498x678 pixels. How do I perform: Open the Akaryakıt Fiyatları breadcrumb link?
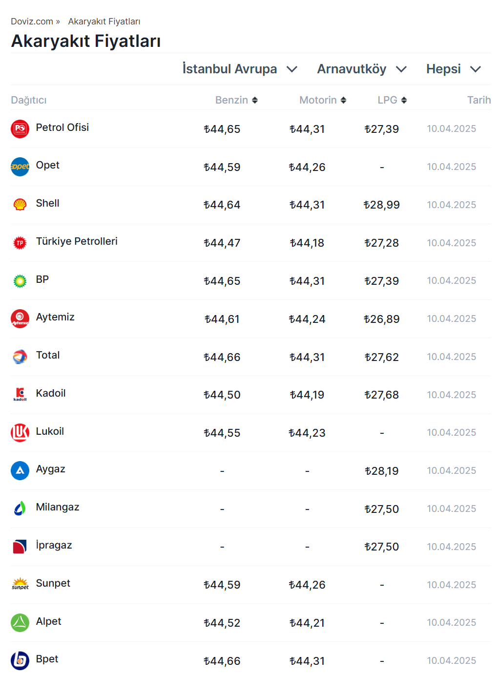pyautogui.click(x=104, y=21)
